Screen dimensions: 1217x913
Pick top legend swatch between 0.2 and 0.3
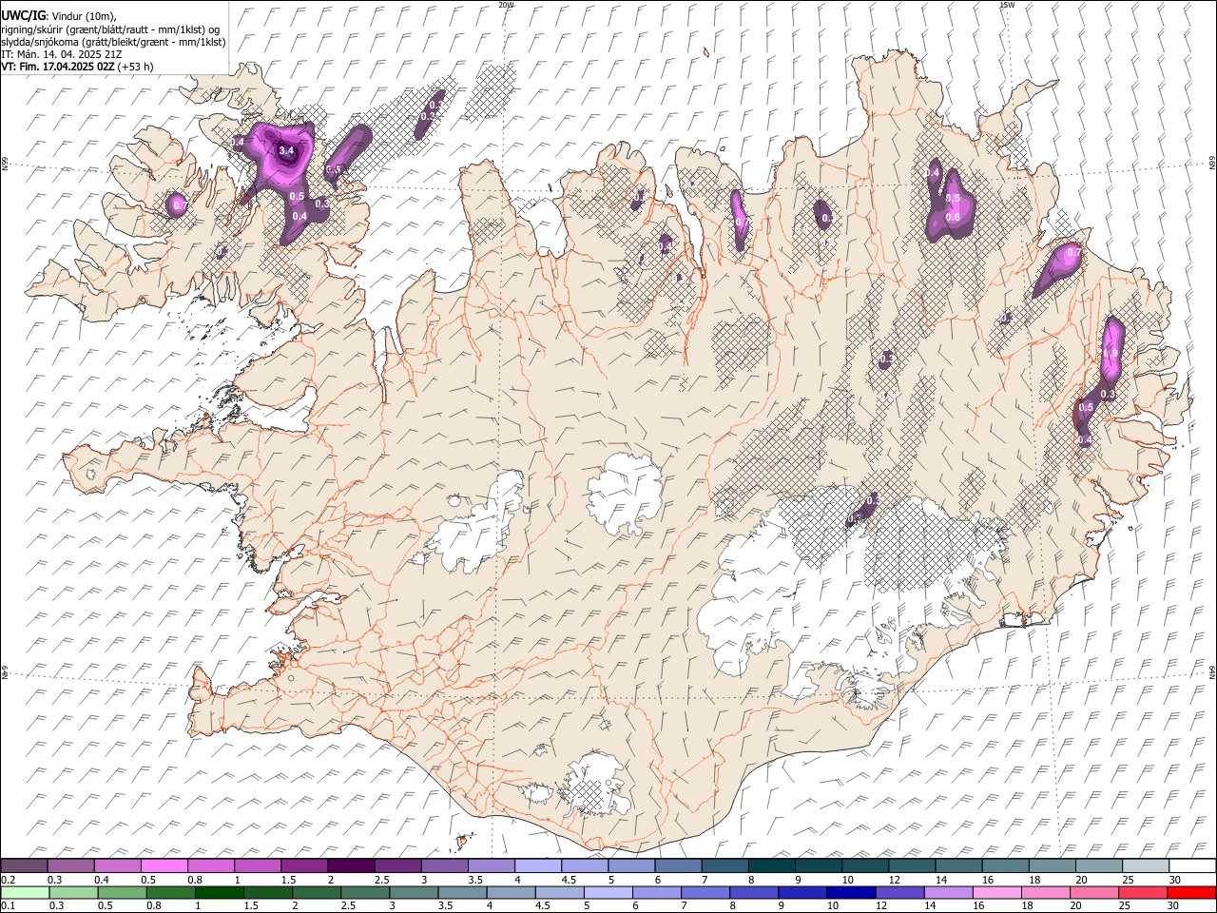24,865
